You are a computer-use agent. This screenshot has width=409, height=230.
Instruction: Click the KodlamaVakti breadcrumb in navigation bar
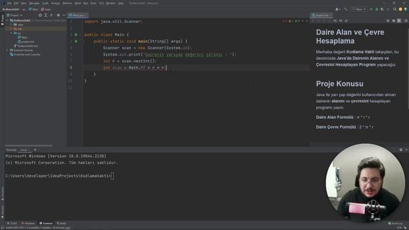coord(11,9)
